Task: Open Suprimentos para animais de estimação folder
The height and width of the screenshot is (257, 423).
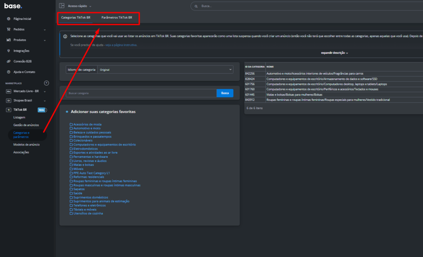Action: pyautogui.click(x=100, y=201)
